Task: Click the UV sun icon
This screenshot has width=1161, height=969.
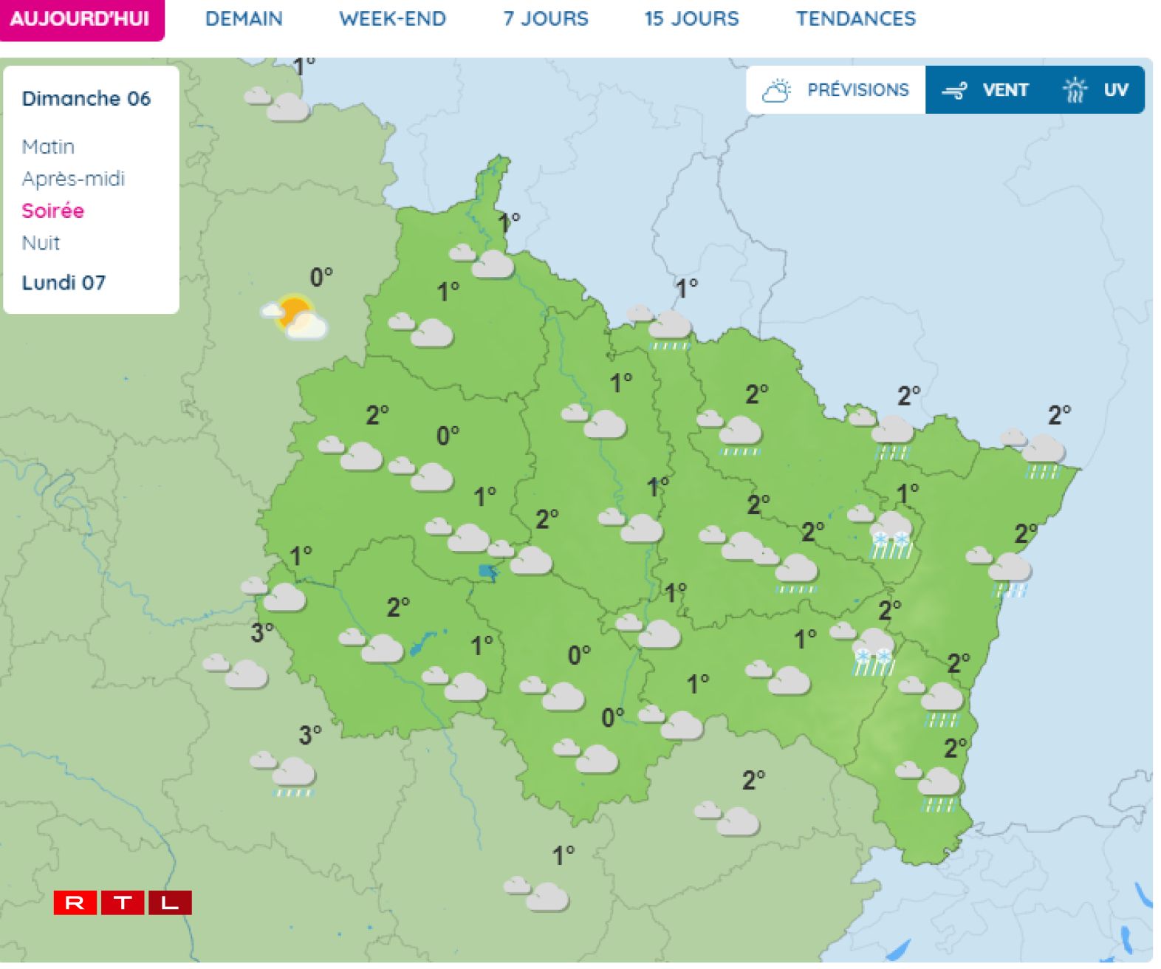Action: pyautogui.click(x=1075, y=90)
